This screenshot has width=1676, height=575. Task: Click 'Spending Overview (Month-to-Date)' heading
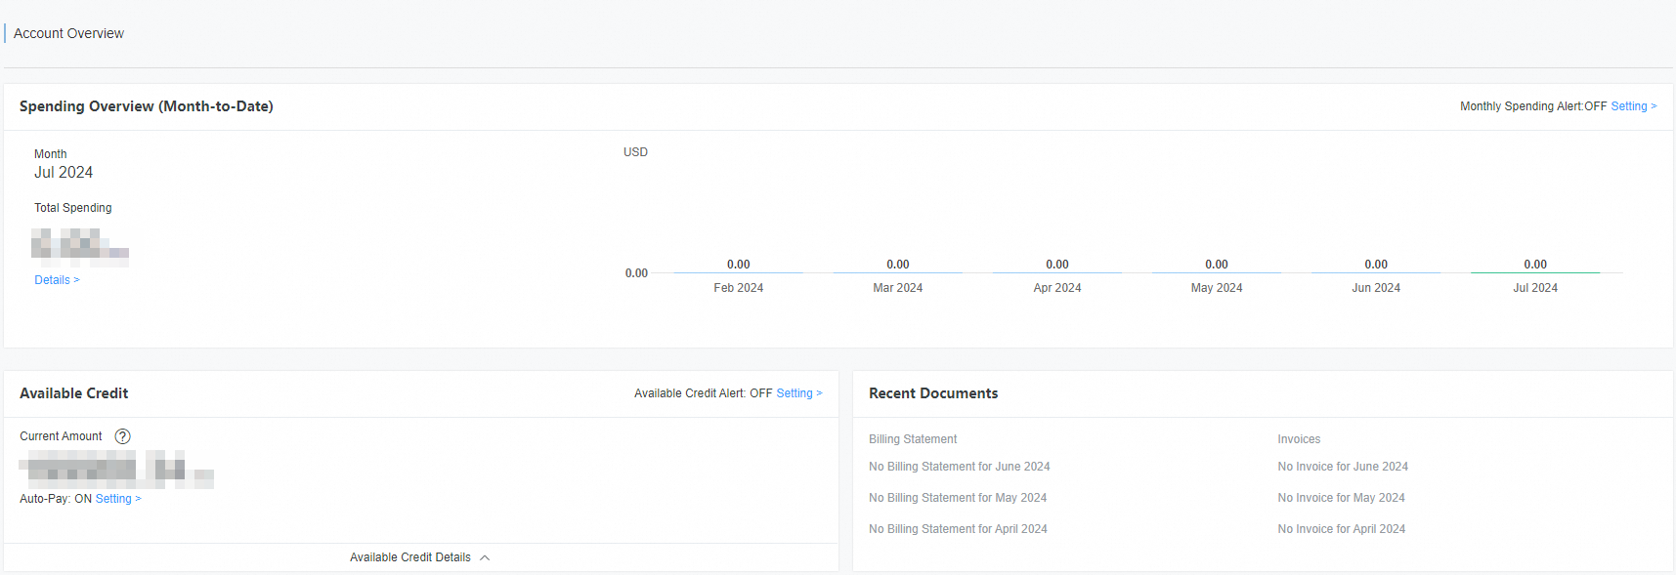click(x=147, y=106)
